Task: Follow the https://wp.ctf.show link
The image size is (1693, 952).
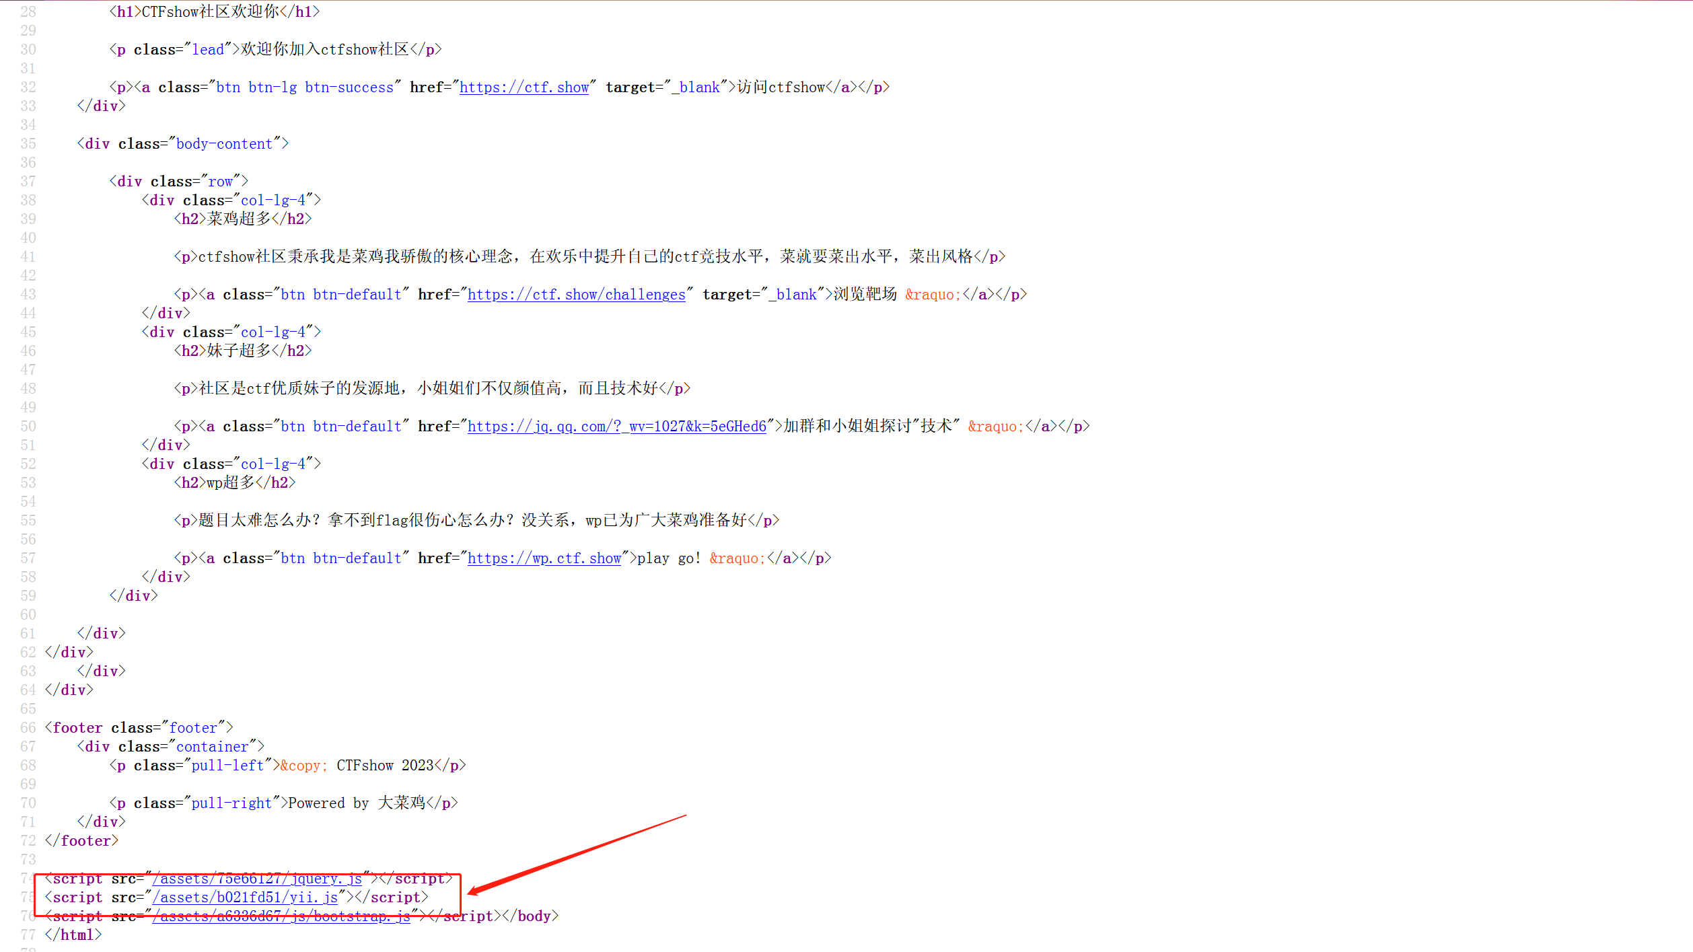Action: coord(544,558)
